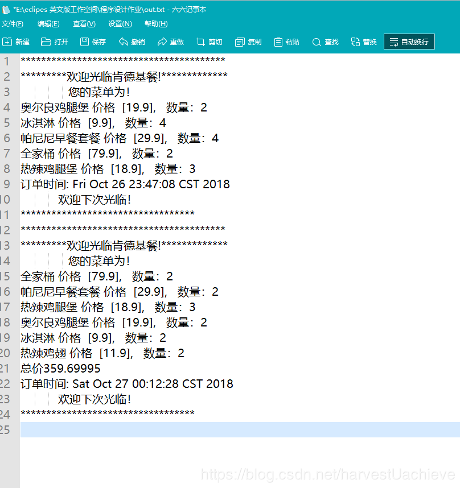Click '您的菜单为!' on line 14
The image size is (460, 488).
[x=98, y=261]
